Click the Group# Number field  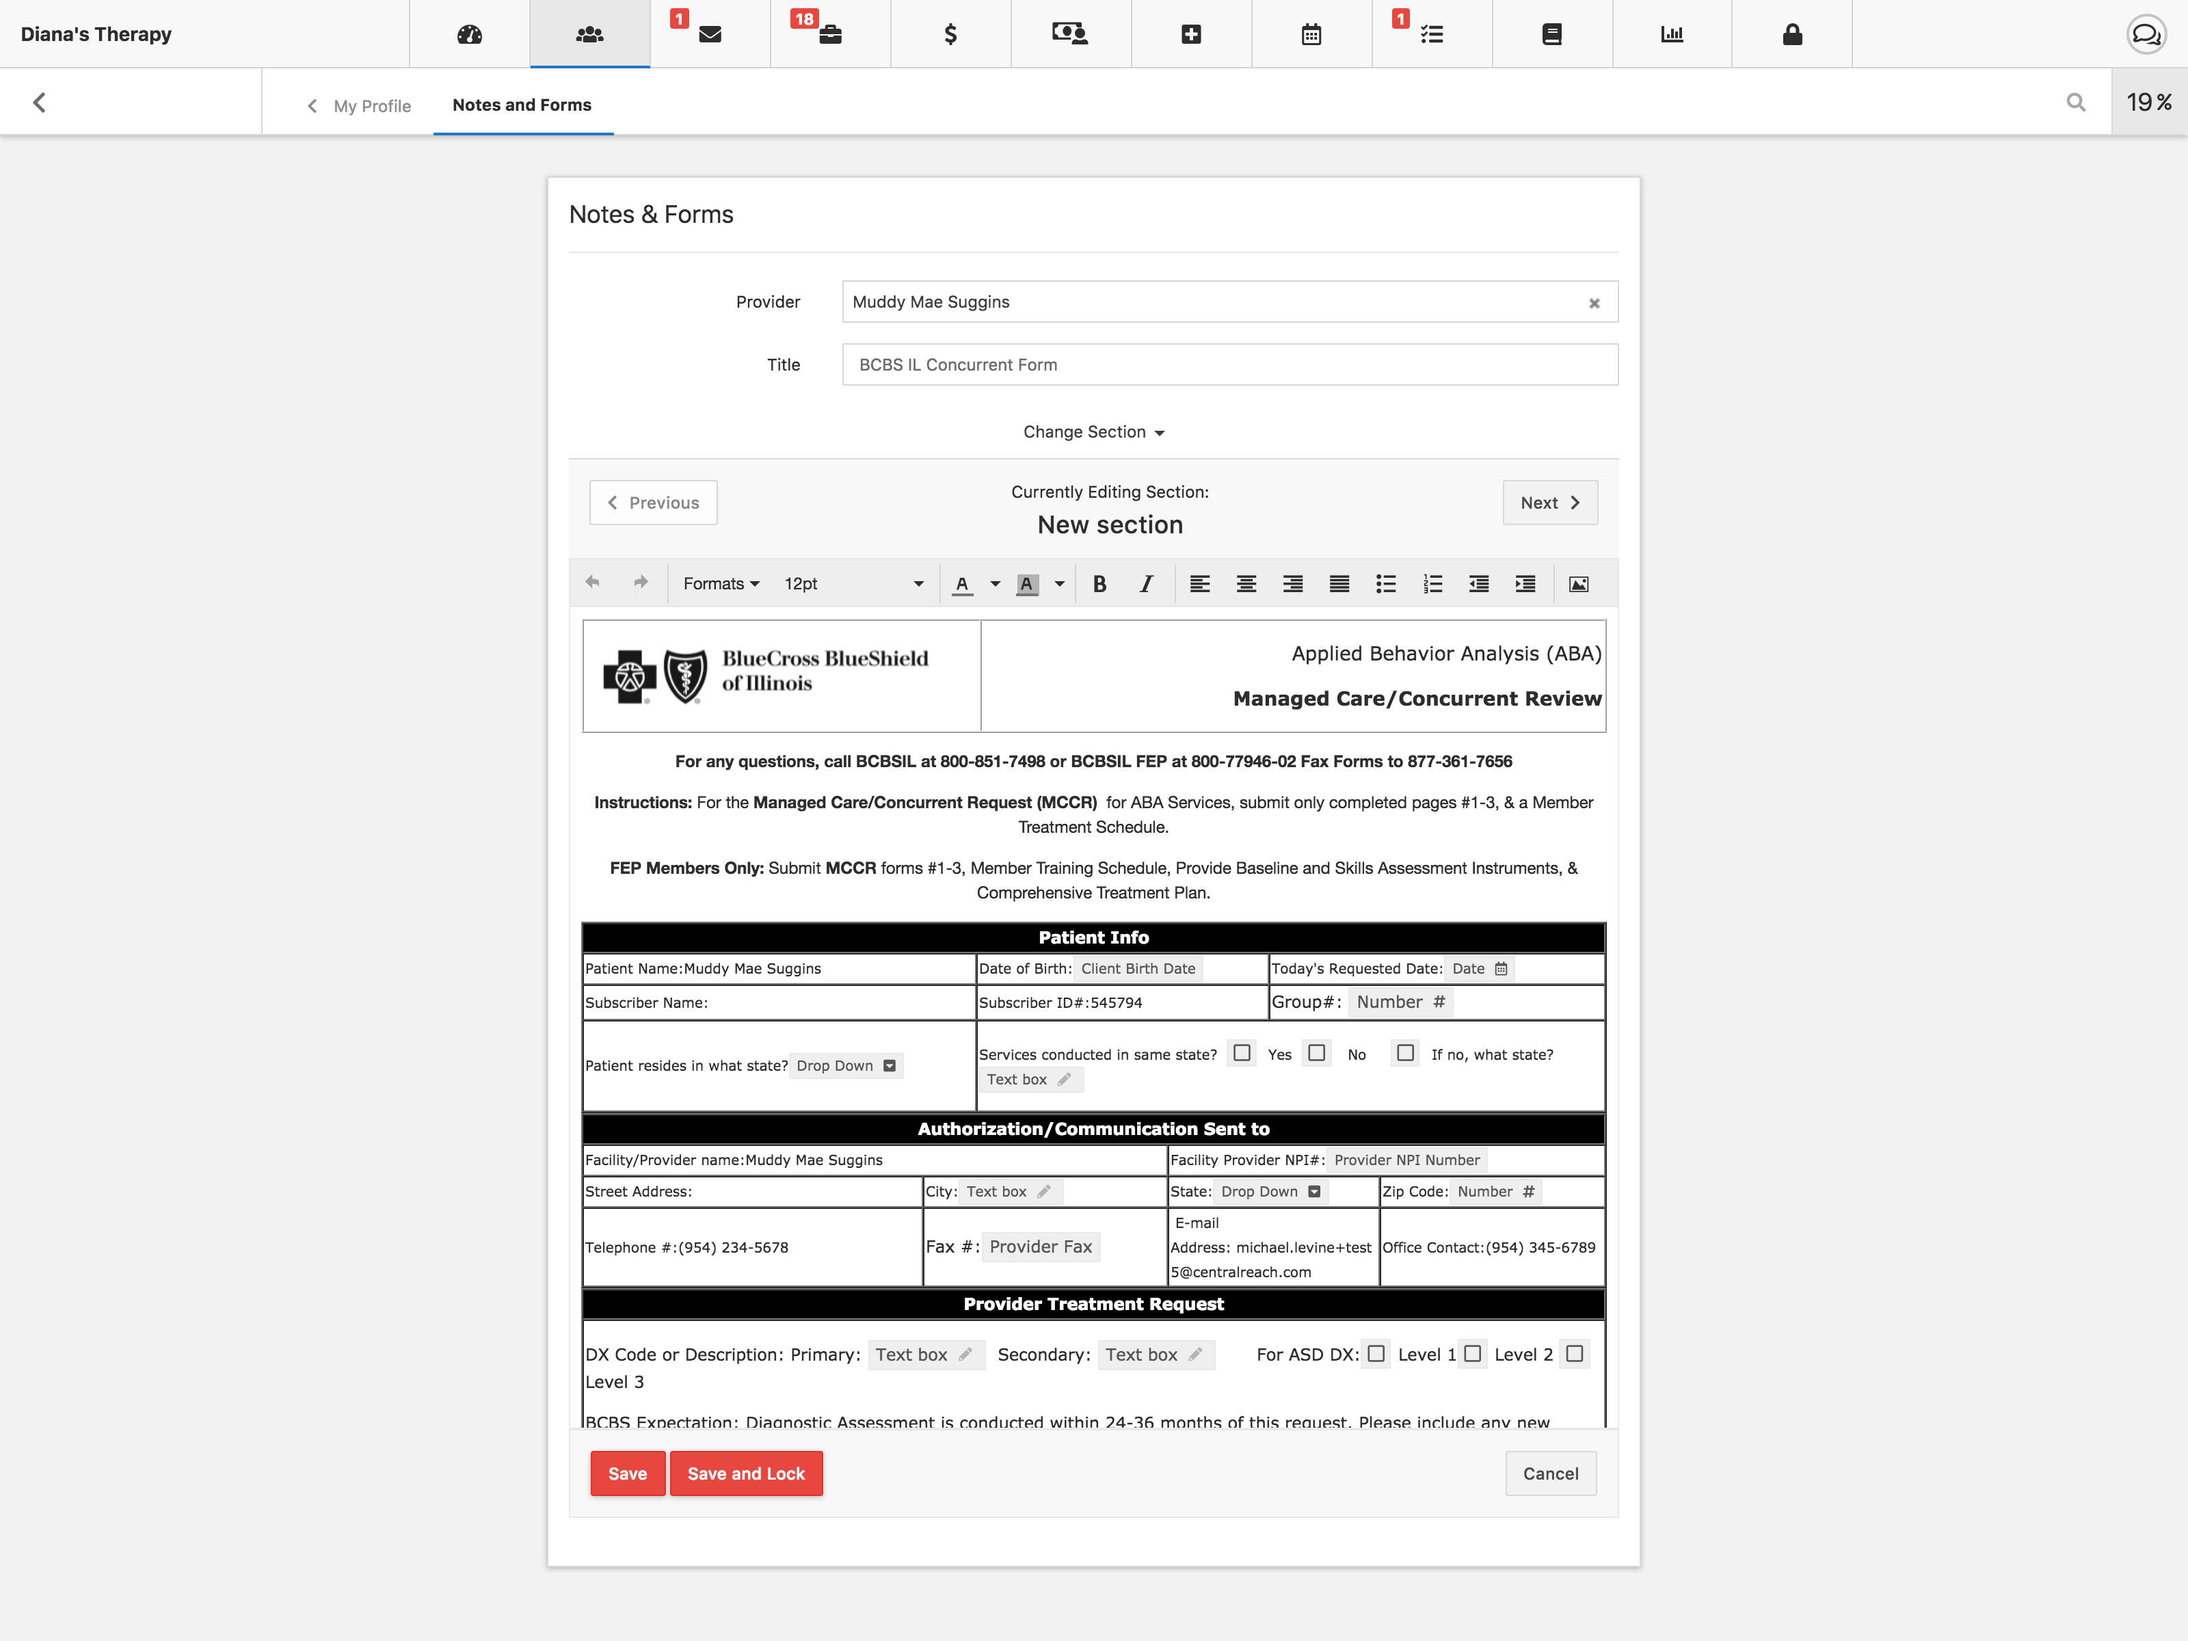coord(1400,1002)
